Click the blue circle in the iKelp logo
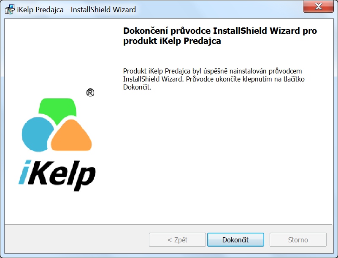Screen dimensions: 338x258 click(x=37, y=134)
